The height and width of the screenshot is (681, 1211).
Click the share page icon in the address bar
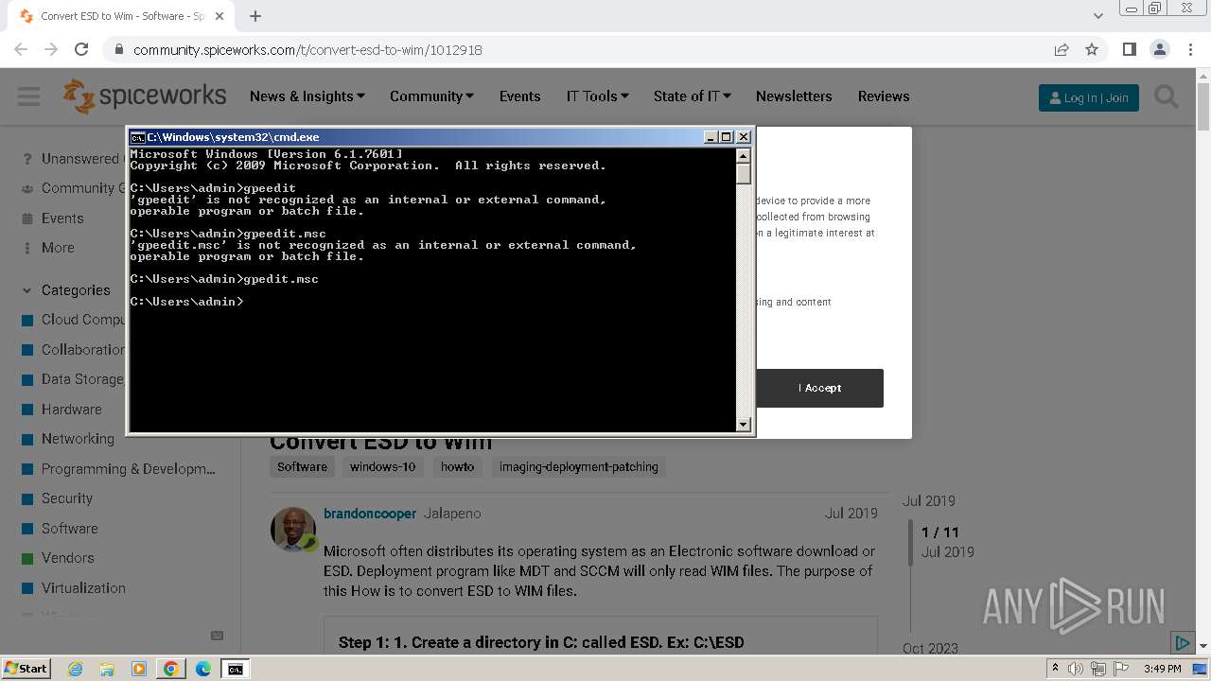tap(1062, 49)
